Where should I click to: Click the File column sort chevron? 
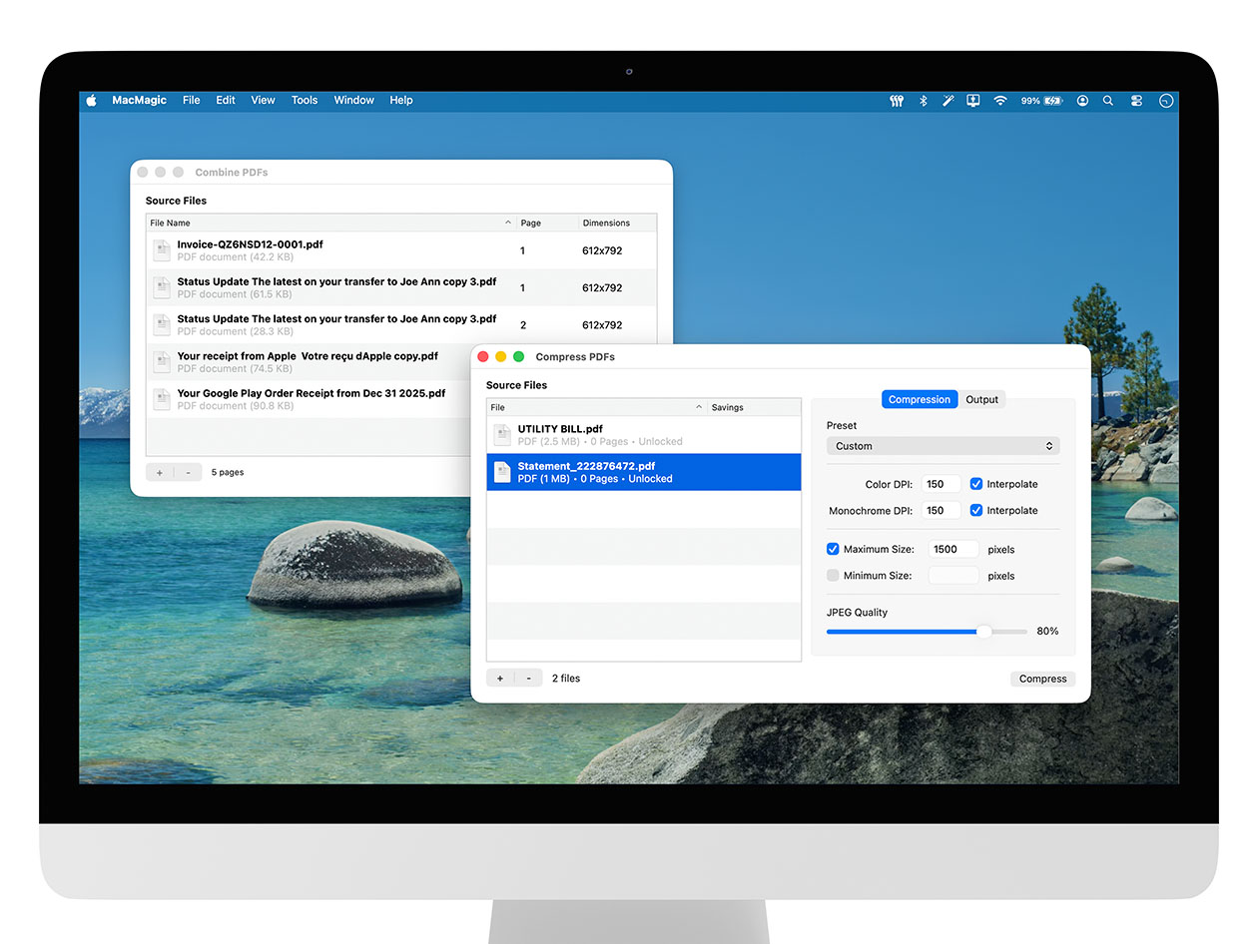[x=699, y=407]
